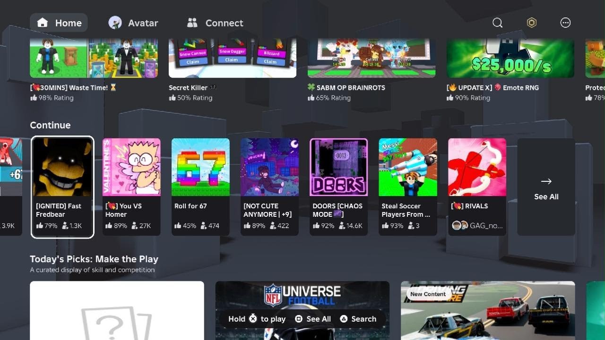The width and height of the screenshot is (605, 340).
Task: Click the '98% Rating' text
Action: pyautogui.click(x=56, y=98)
